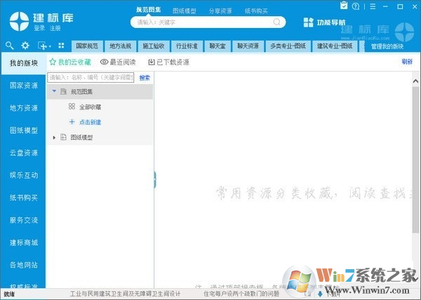Select 娱乐互动 in sidebar
The height and width of the screenshot is (300, 421).
[24, 175]
